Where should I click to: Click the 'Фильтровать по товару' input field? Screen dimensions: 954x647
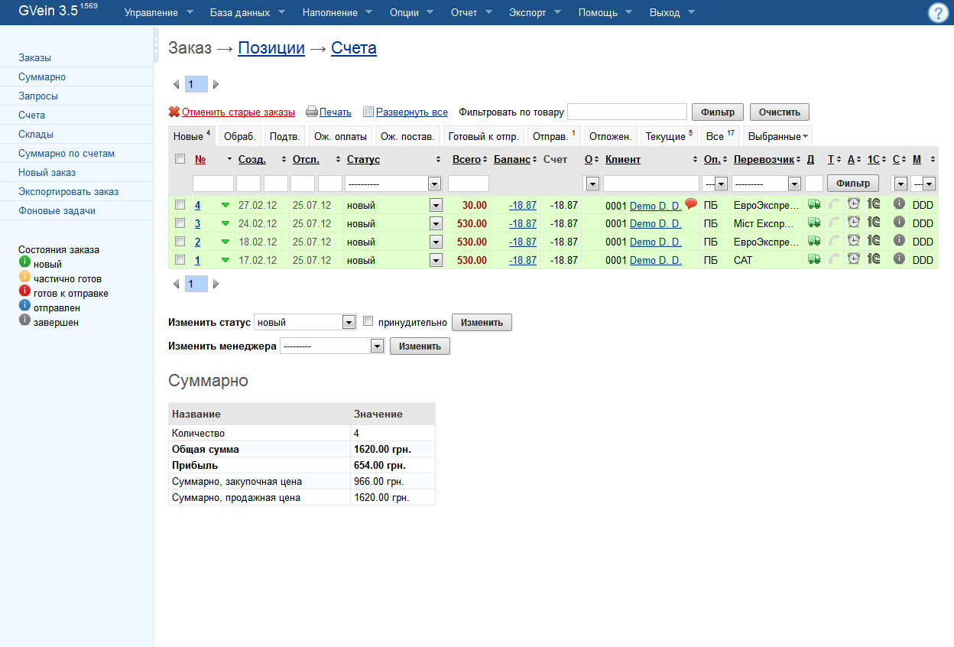pos(627,112)
